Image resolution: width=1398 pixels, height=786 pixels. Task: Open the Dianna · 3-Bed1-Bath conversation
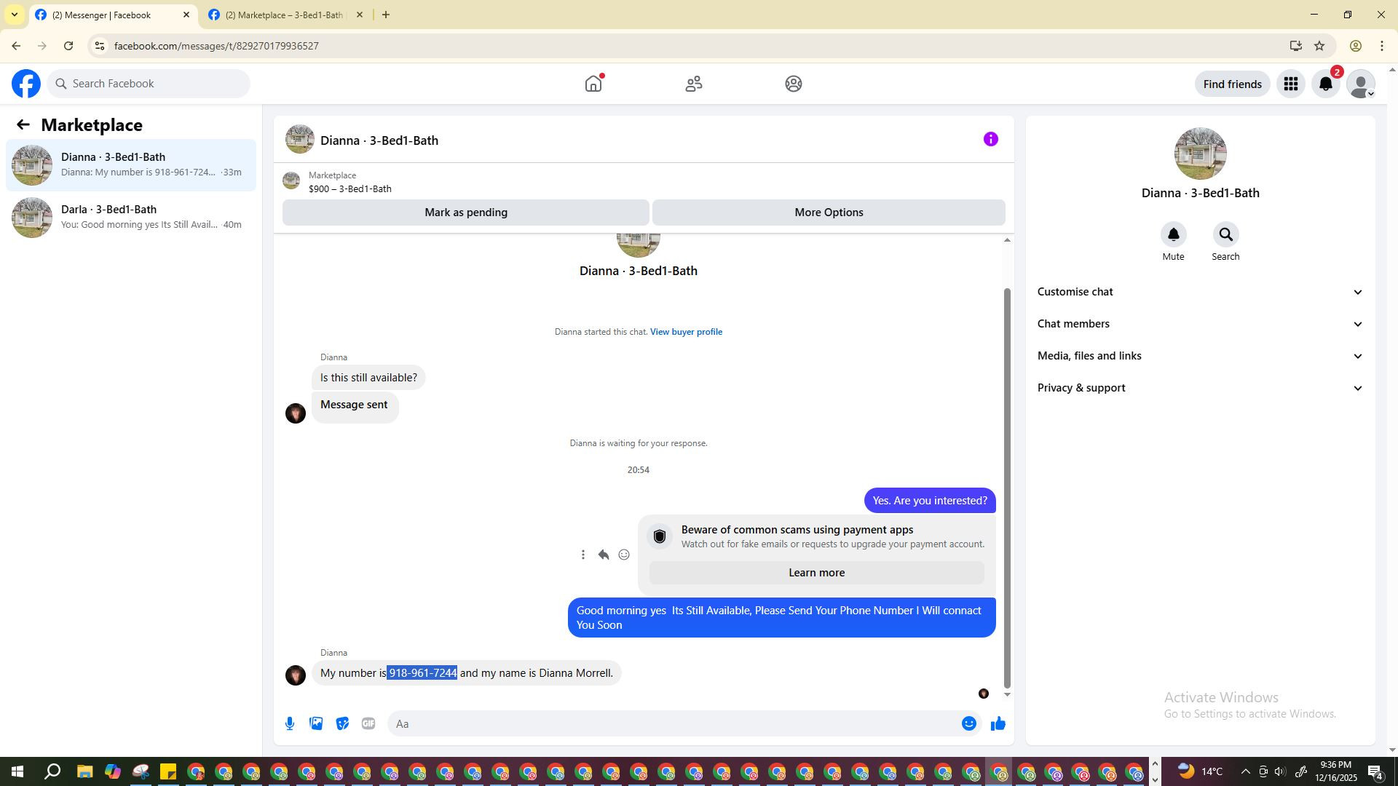click(131, 165)
